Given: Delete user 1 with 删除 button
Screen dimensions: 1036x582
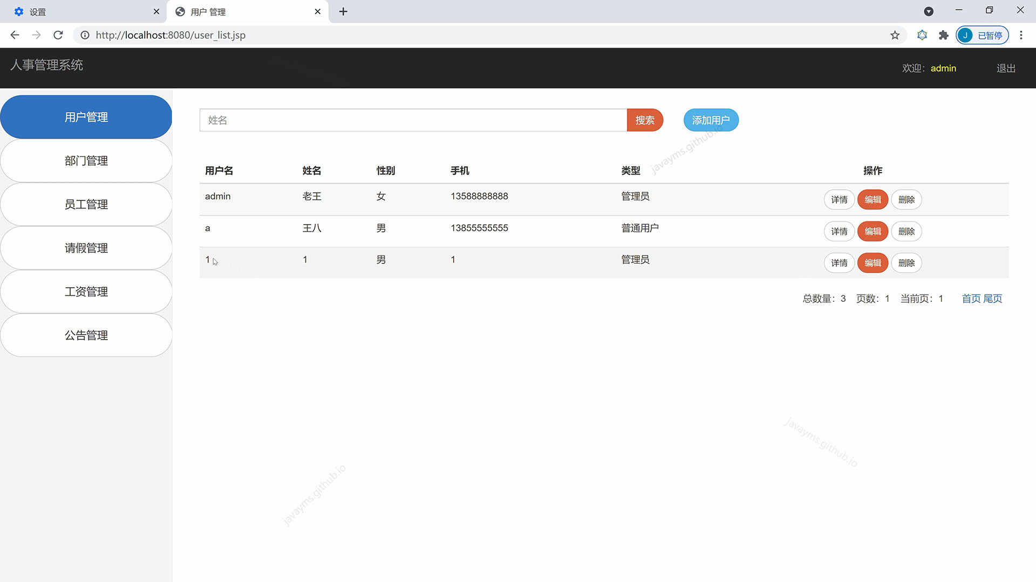Looking at the screenshot, I should tap(906, 263).
